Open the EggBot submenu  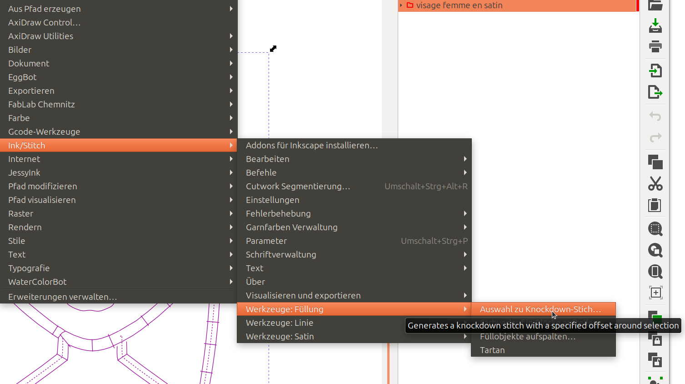[119, 77]
